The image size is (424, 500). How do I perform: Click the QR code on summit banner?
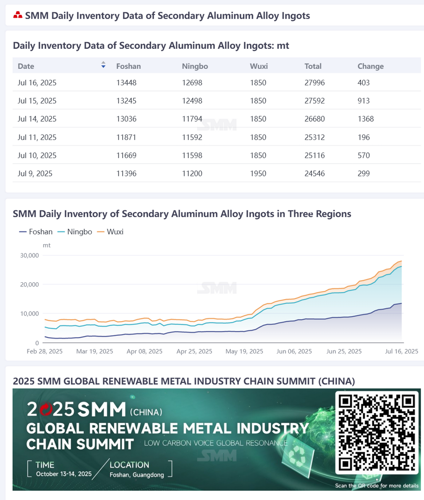[376, 432]
